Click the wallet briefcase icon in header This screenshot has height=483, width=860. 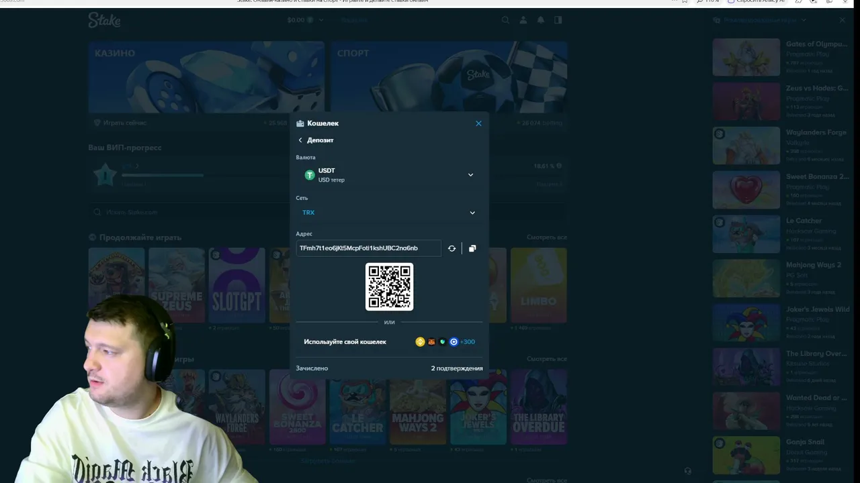coord(300,123)
